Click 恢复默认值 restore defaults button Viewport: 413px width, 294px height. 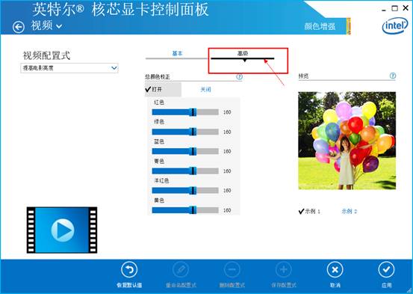129,274
